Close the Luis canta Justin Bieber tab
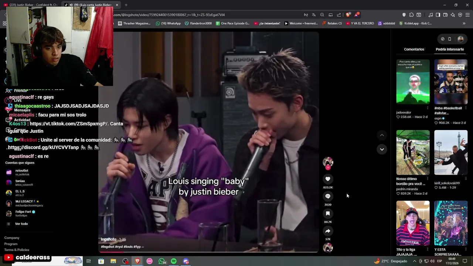 click(117, 5)
